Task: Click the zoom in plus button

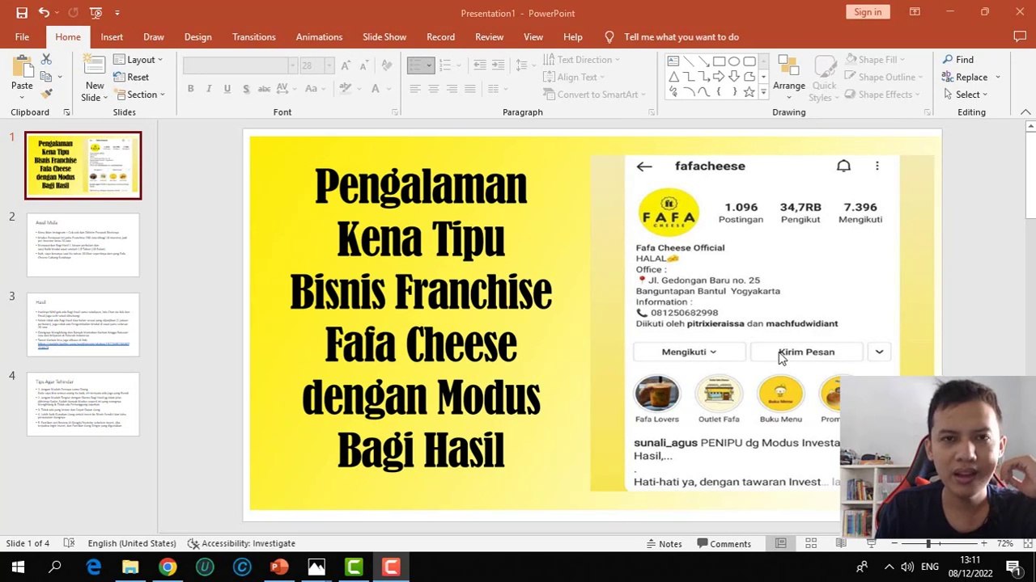Action: [984, 543]
